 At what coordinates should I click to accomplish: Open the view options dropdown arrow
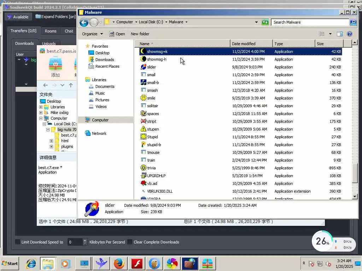[x=331, y=34]
